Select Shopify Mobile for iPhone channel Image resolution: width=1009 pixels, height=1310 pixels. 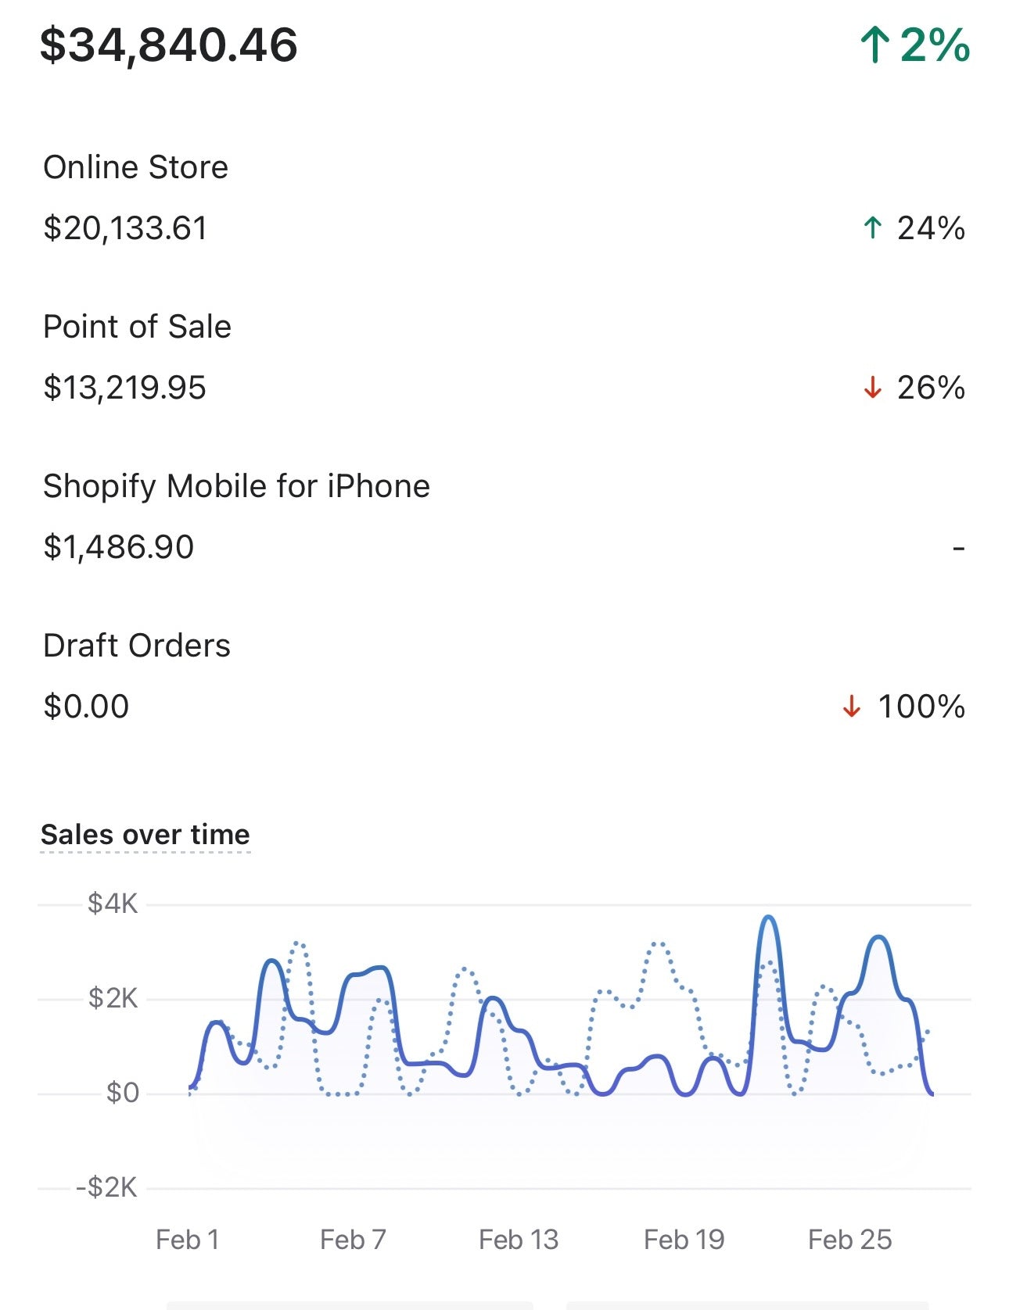[504, 517]
